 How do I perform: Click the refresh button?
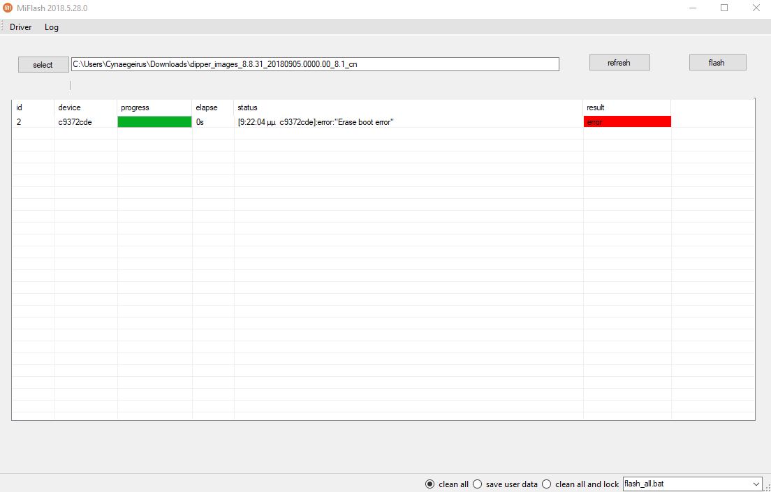(x=619, y=62)
